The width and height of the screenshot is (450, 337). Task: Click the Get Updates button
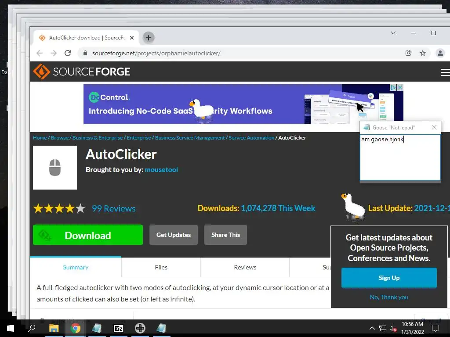click(174, 235)
